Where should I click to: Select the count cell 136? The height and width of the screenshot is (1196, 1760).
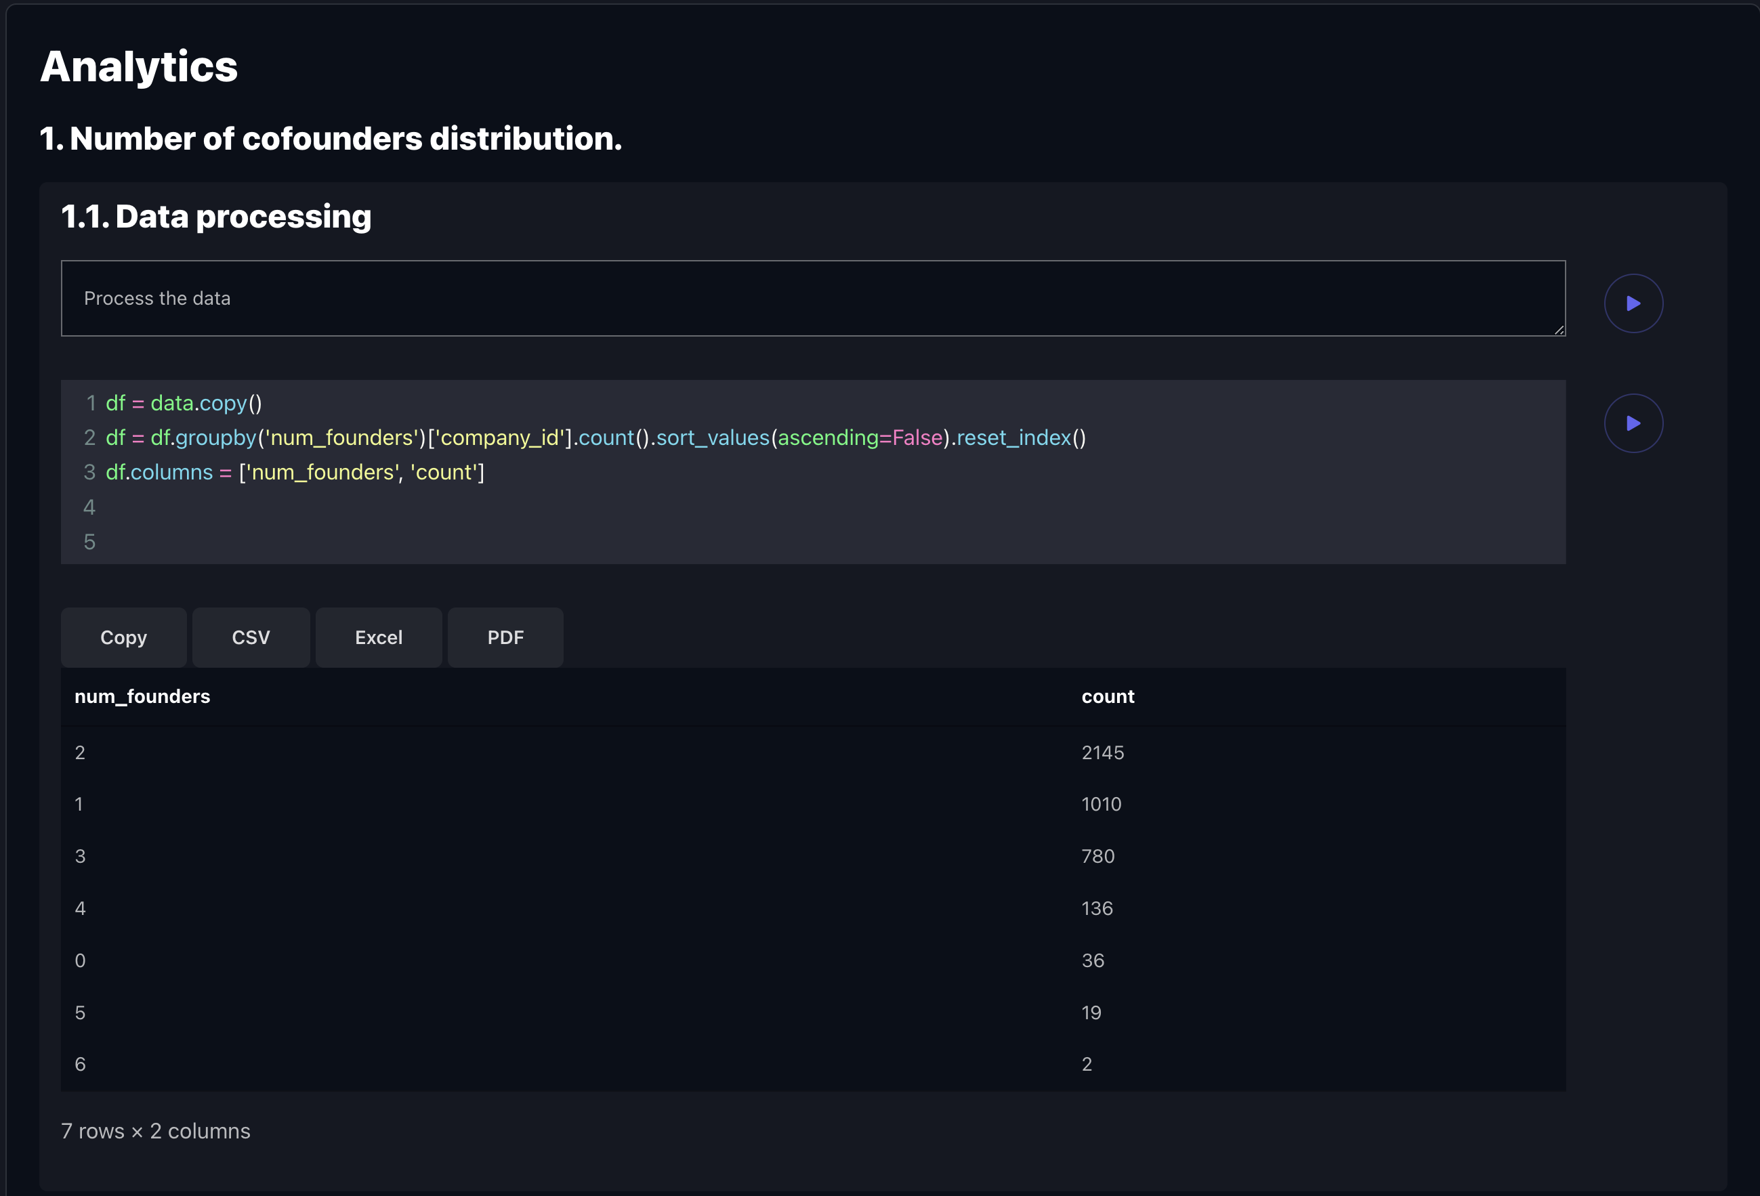[1097, 908]
